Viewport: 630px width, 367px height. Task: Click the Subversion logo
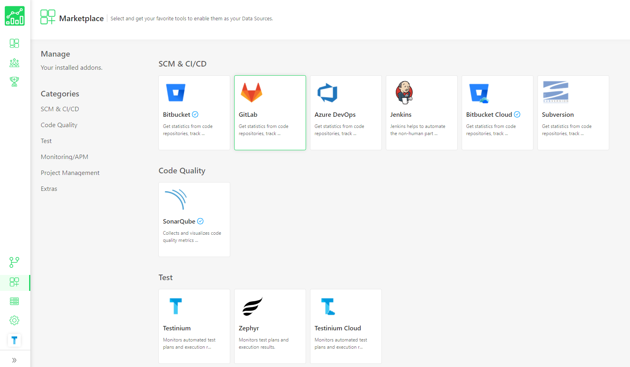coord(556,92)
